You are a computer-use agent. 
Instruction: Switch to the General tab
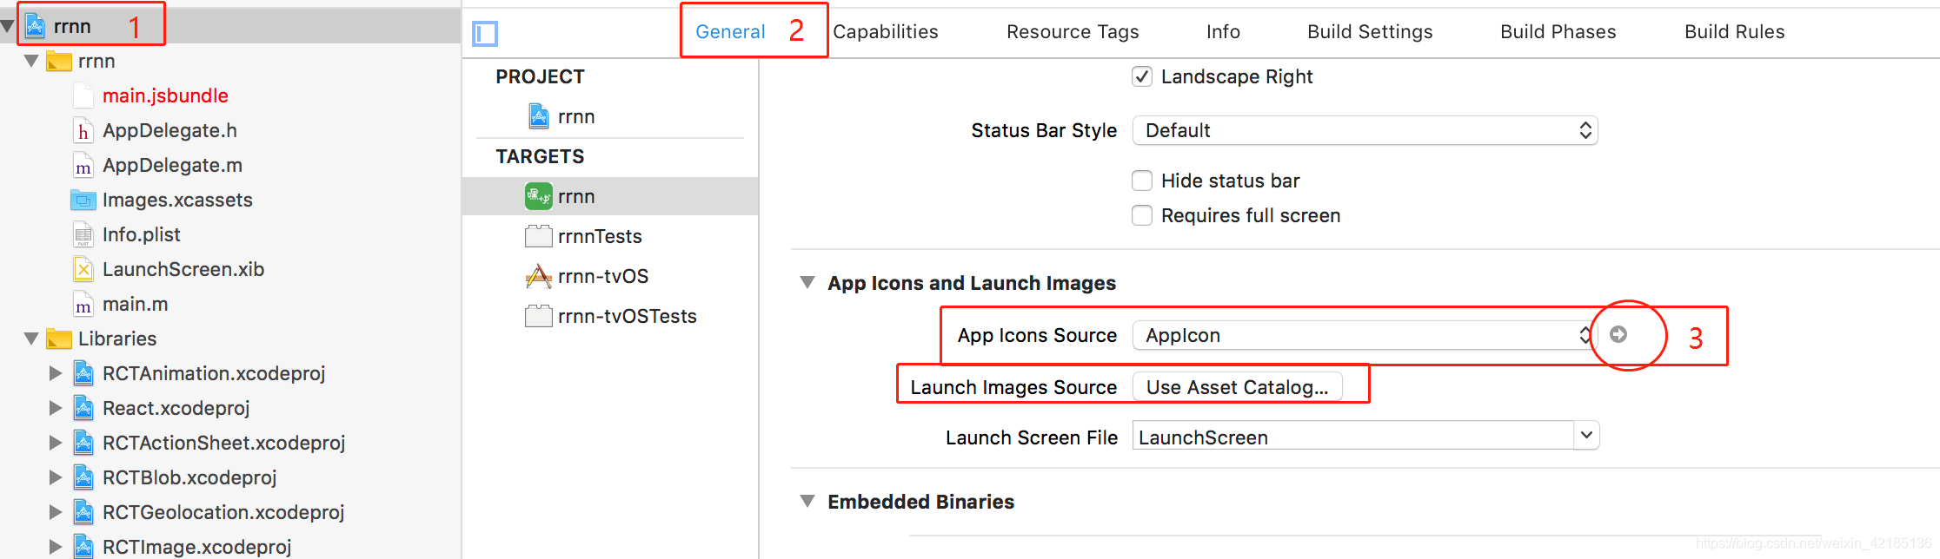pyautogui.click(x=730, y=32)
